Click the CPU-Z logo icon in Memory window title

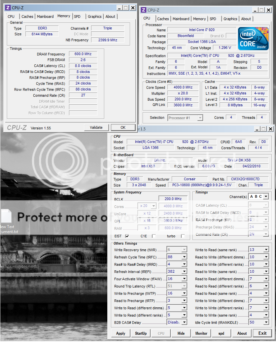pyautogui.click(x=7, y=7)
